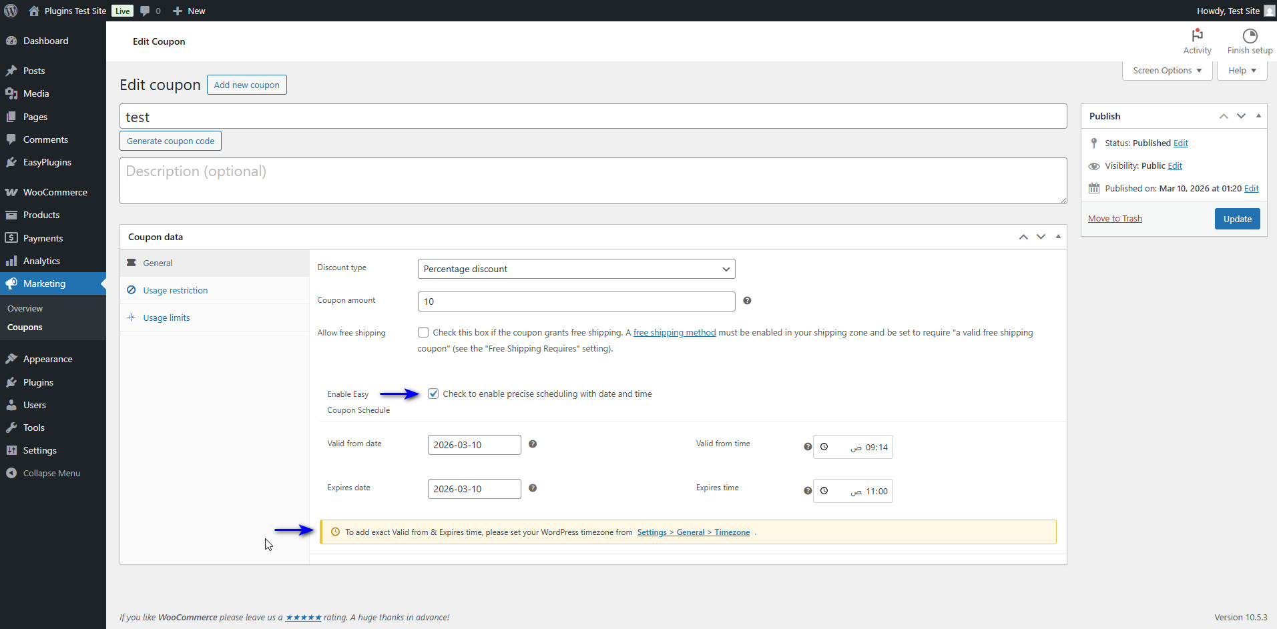Follow the Settings > General > Timezone link

tap(693, 532)
